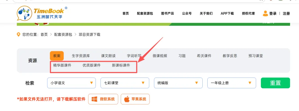299x111 pixels.
Task: Click the green 重置 button
Action: click(275, 83)
